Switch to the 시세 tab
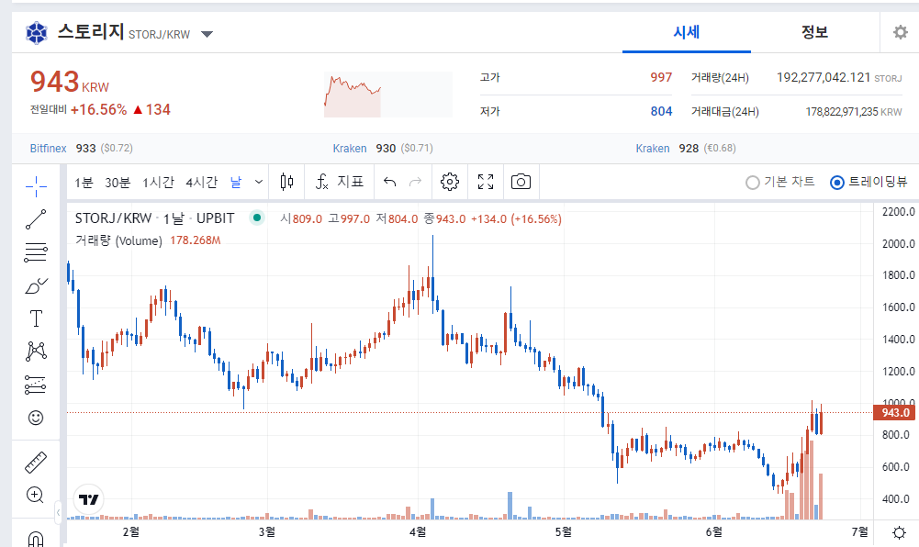 click(x=687, y=32)
